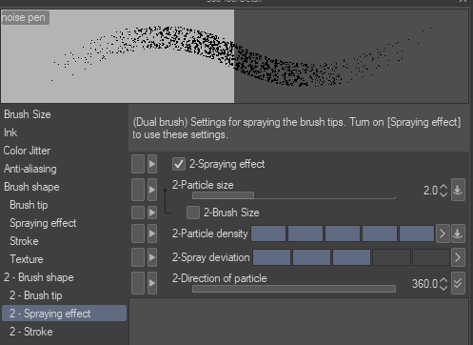Adjust the 2-Particle size slider
The height and width of the screenshot is (345, 473).
294,195
